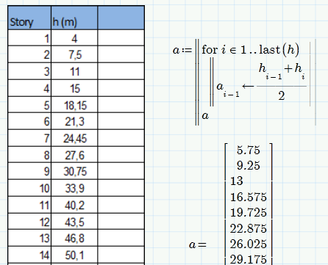Image resolution: width=328 pixels, height=265 pixels.
Task: Select story cell 2
Action: click(x=29, y=54)
